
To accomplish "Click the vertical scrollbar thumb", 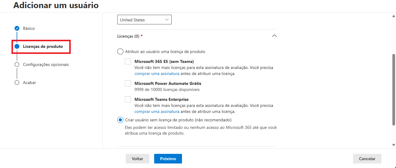I will point(394,89).
